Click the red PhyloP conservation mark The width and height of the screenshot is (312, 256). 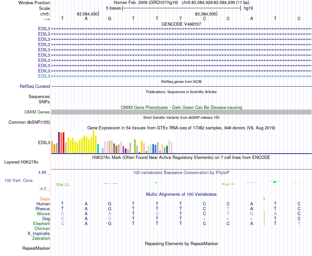252,183
